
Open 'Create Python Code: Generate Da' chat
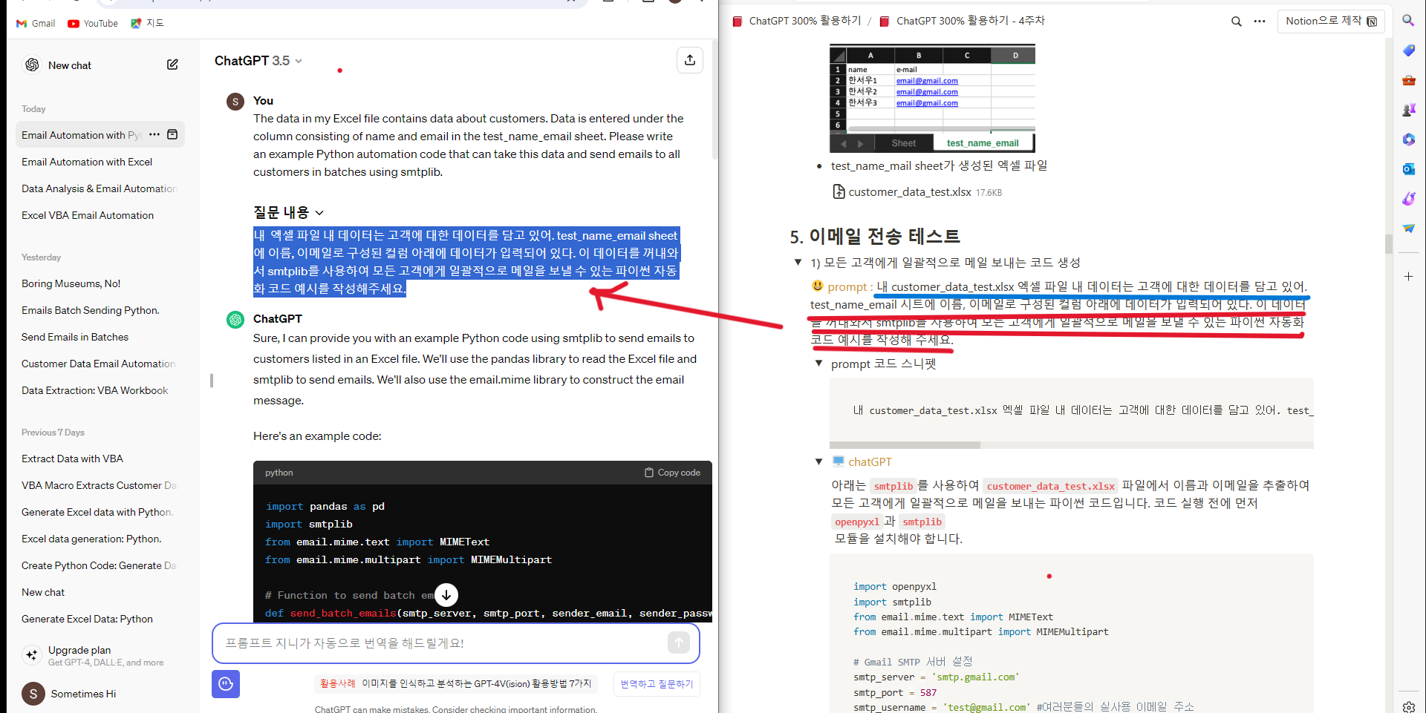pos(100,565)
